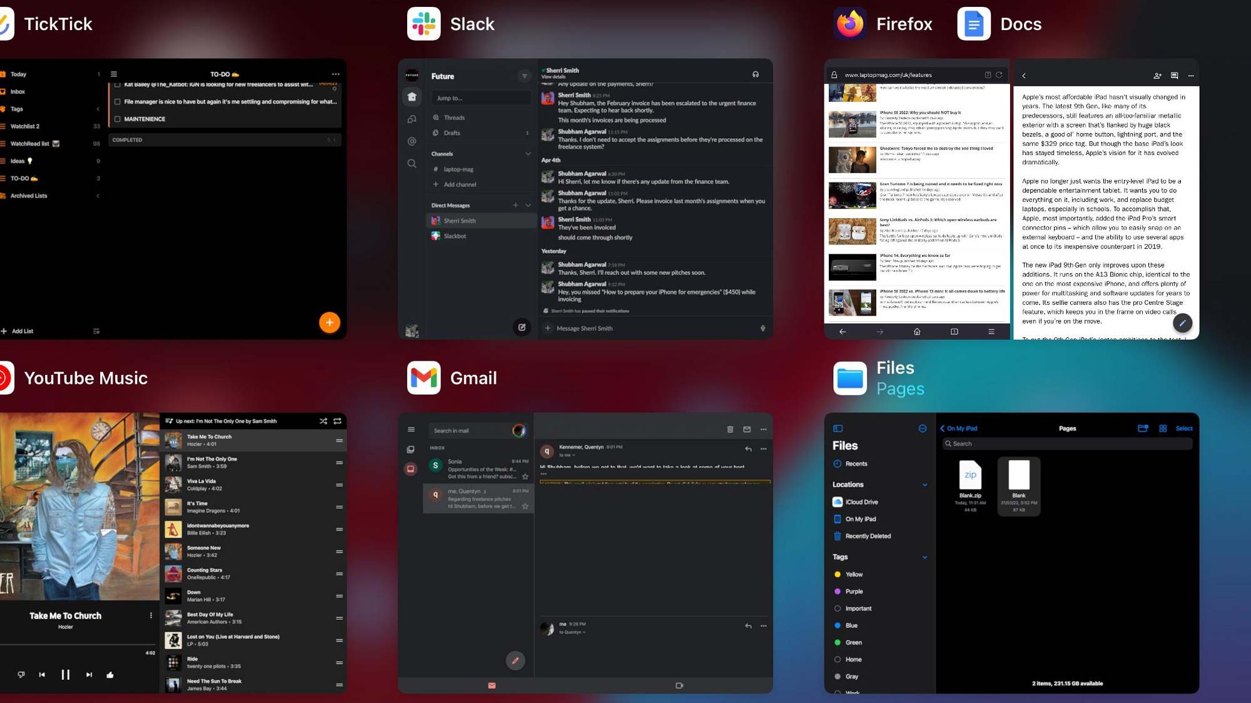Select the Future channel tab in Slack

442,76
